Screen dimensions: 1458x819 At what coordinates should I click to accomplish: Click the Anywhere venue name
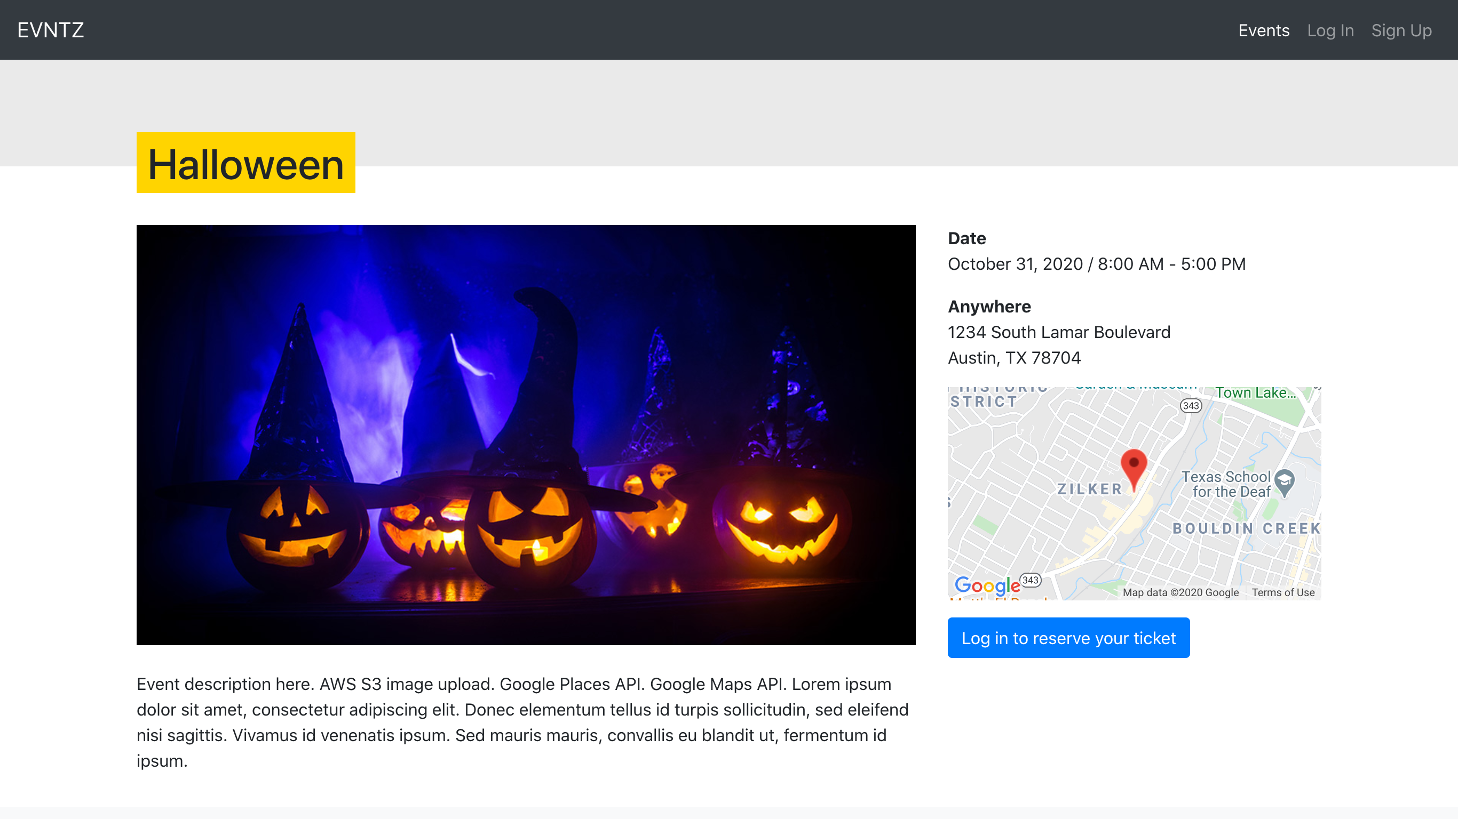pyautogui.click(x=989, y=307)
